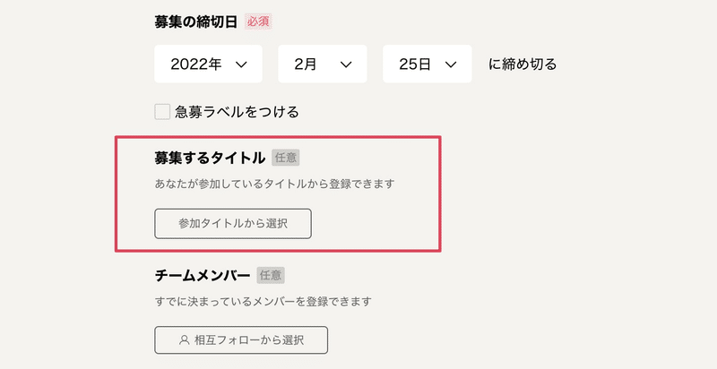Screen dimensions: 717x369
Task: Click the 参加タイトルから選択 button
Action: (x=233, y=224)
